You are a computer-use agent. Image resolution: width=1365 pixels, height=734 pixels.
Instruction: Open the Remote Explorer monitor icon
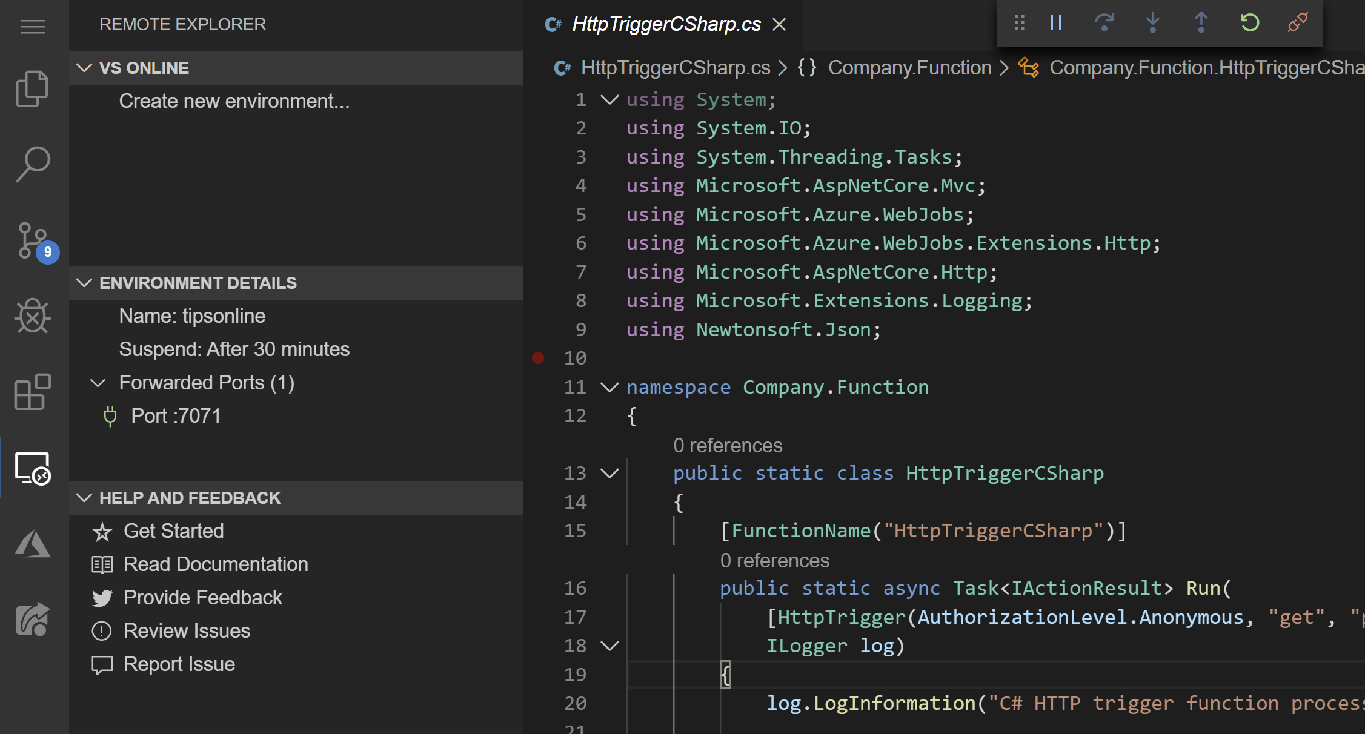[x=33, y=468]
